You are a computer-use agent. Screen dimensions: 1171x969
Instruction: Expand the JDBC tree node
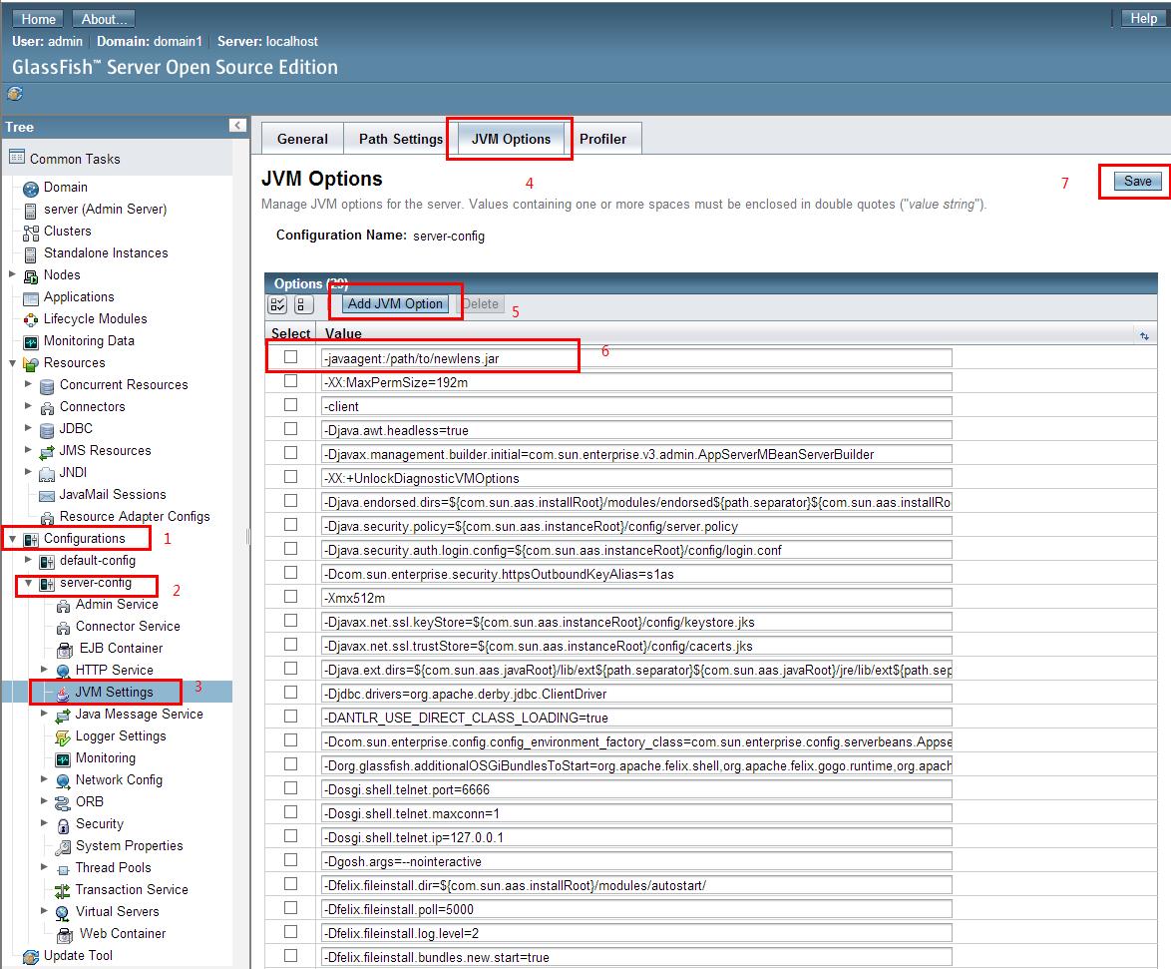coord(28,428)
